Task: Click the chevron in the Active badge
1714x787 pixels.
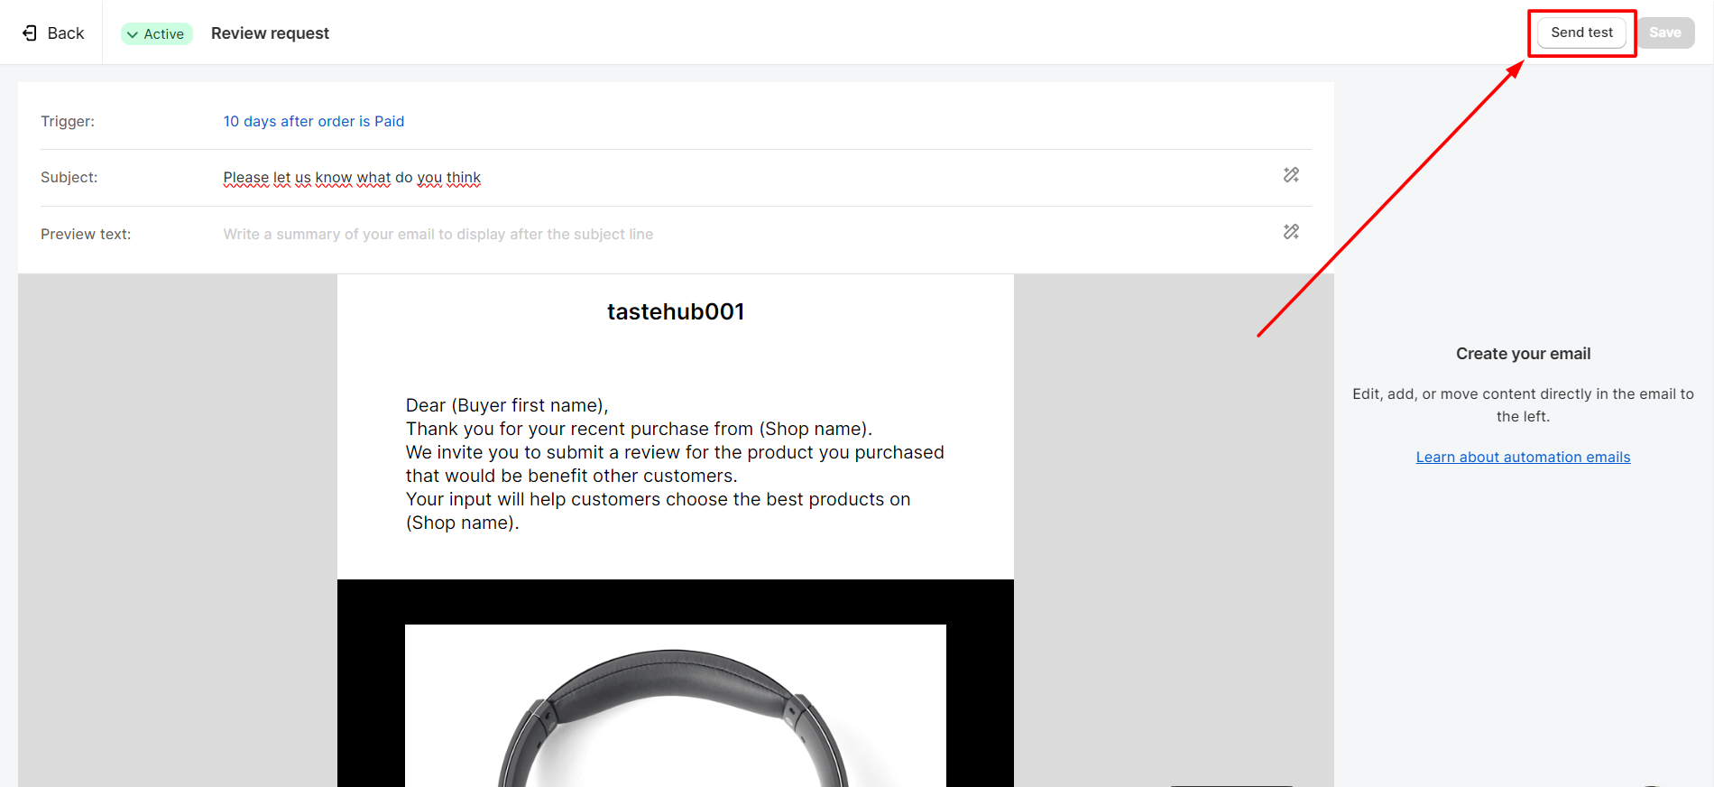Action: point(133,34)
